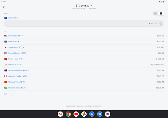This screenshot has height=118, width=168.
Task: Open Gmail from the dock
Action: 60,114
